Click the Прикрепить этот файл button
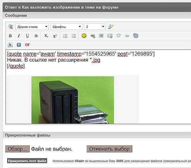The image size is (191, 168). pos(27,161)
